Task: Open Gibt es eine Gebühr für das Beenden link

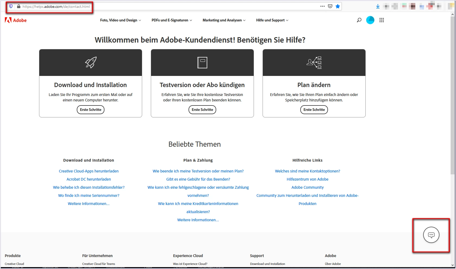Action: coord(198,179)
